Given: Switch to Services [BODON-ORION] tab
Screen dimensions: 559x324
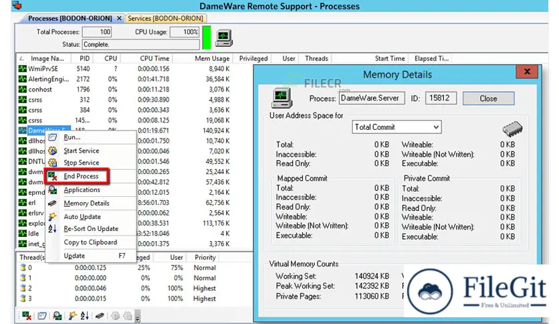Looking at the screenshot, I should tap(165, 18).
